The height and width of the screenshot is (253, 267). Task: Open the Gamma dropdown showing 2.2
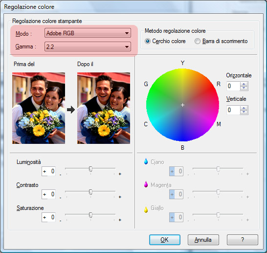tap(88, 46)
